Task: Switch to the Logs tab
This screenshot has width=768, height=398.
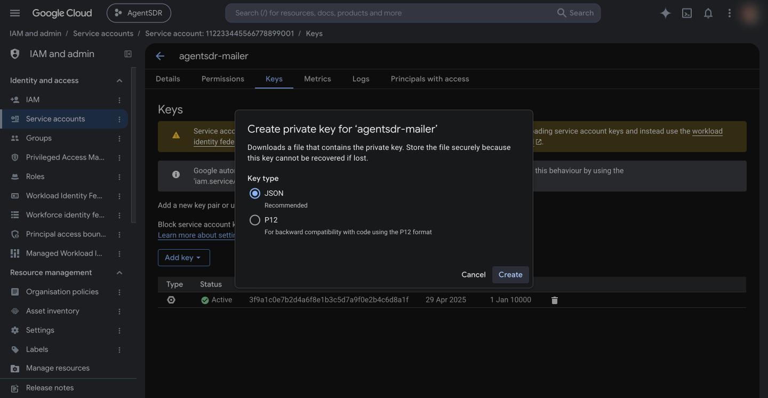Action: 361,79
